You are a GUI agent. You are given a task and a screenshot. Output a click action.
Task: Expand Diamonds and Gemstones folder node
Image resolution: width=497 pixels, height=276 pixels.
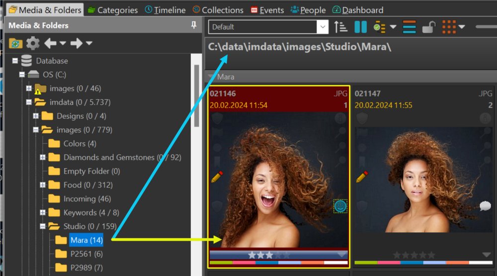[43, 157]
